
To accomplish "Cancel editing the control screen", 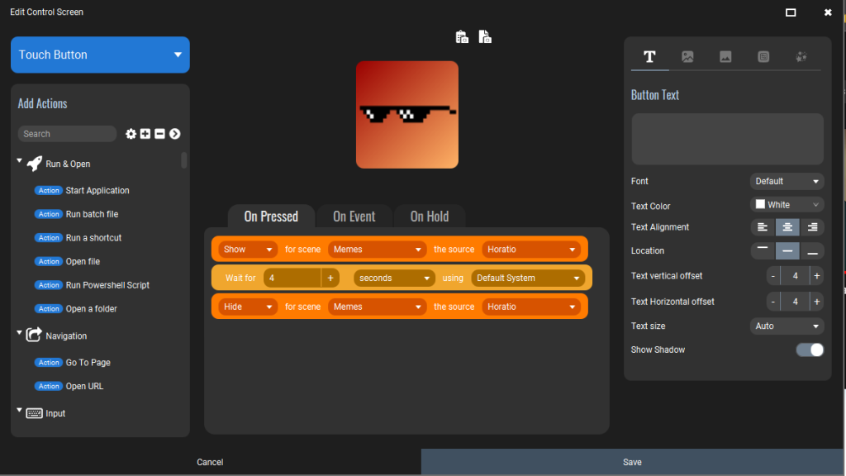I will (x=210, y=462).
